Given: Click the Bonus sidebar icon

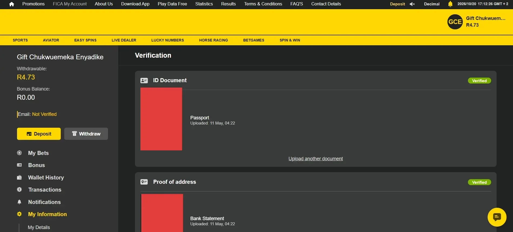Looking at the screenshot, I should coord(19,165).
